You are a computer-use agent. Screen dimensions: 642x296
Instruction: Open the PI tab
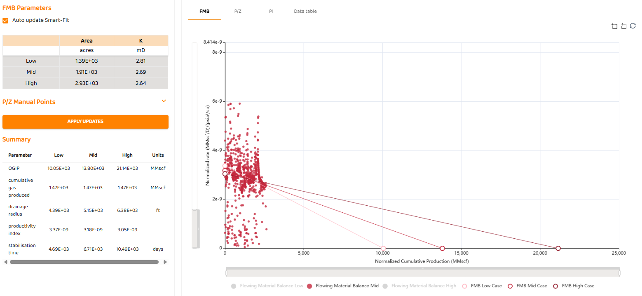(271, 11)
